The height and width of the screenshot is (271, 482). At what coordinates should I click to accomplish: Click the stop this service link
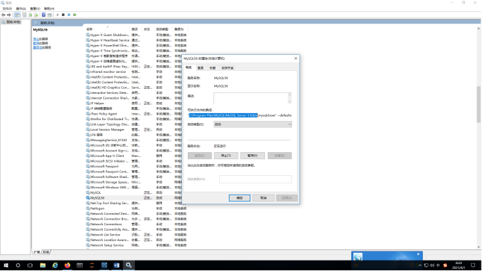click(x=40, y=39)
